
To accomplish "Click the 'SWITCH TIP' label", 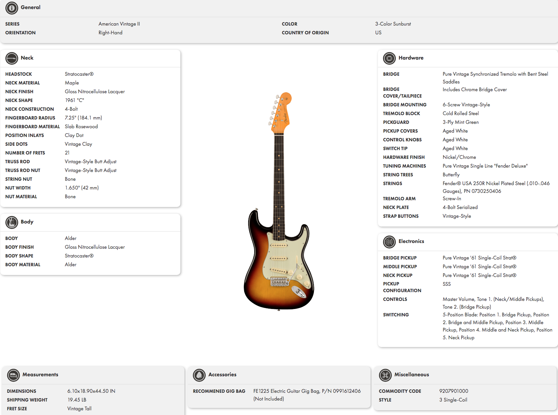I will pyautogui.click(x=395, y=148).
